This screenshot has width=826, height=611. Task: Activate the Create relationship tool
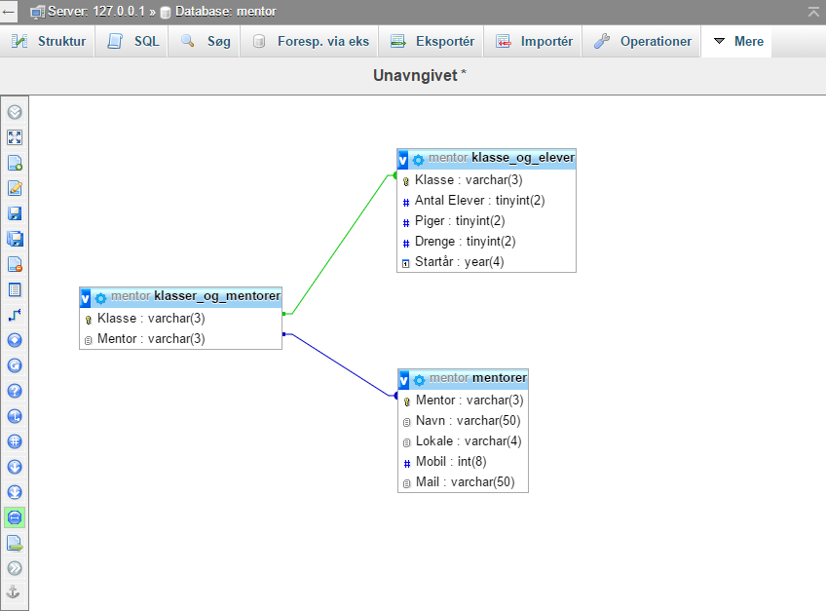tap(15, 315)
